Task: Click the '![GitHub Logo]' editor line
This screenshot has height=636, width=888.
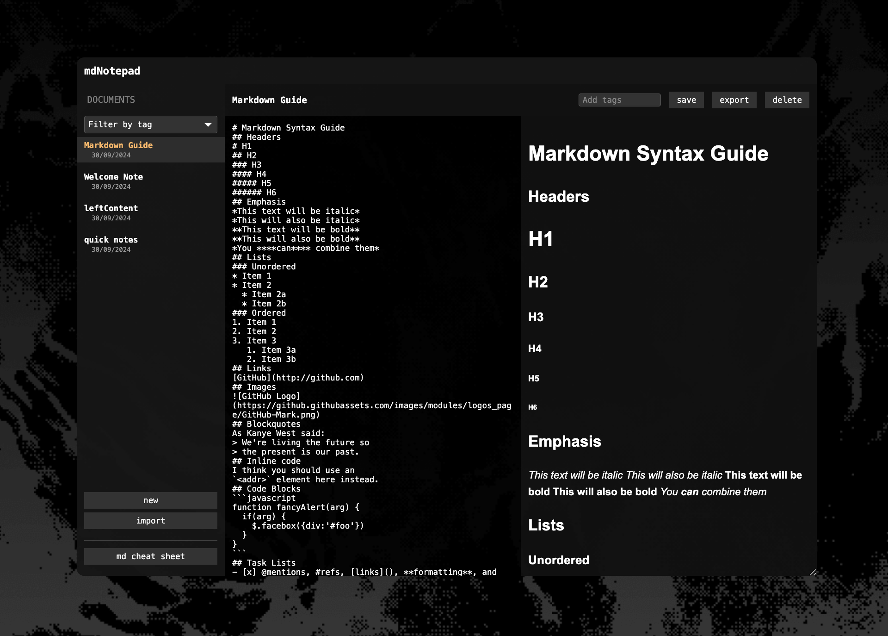Action: click(x=266, y=396)
